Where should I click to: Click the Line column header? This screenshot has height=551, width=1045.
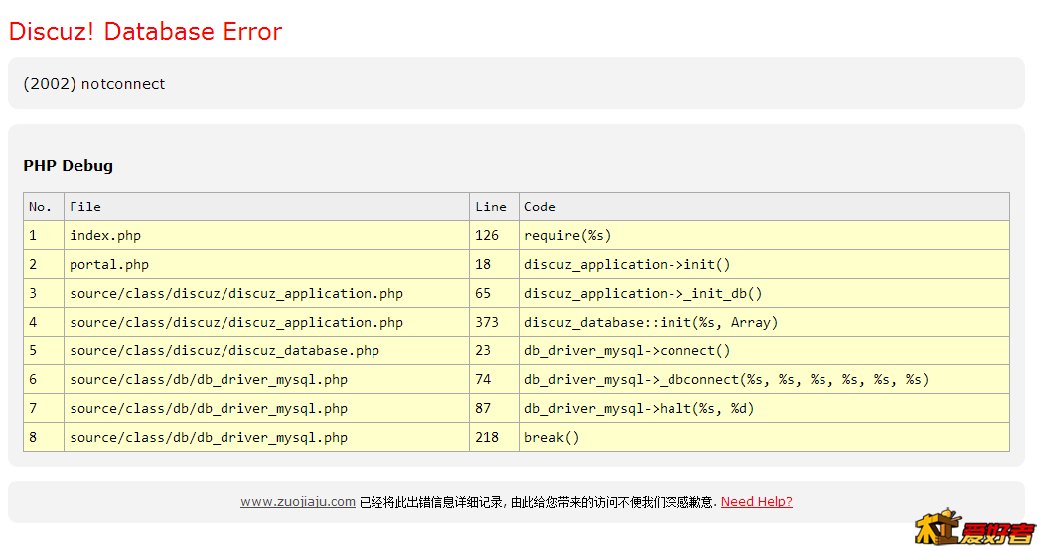(494, 207)
